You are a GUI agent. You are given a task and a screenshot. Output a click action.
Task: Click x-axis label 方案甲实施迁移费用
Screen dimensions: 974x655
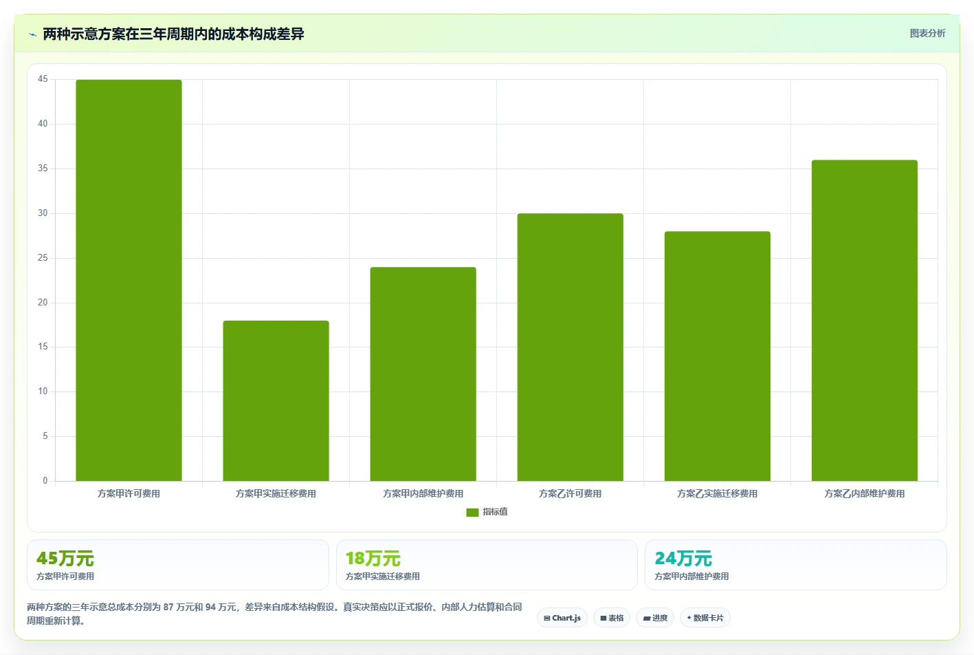pos(276,494)
